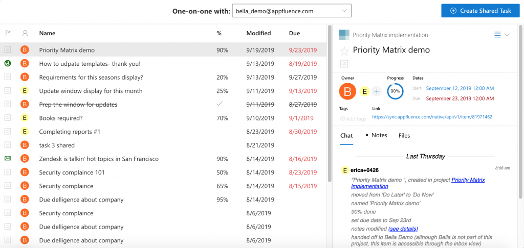Toggle completion checkmark on Prep the window row
Image resolution: width=524 pixels, height=248 pixels.
pos(219,104)
